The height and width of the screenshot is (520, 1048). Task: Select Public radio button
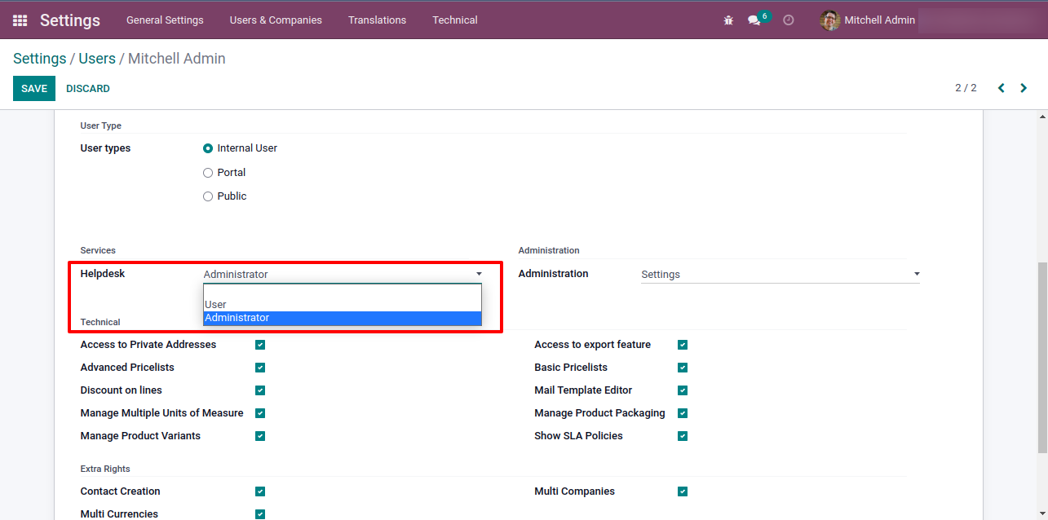coord(208,196)
